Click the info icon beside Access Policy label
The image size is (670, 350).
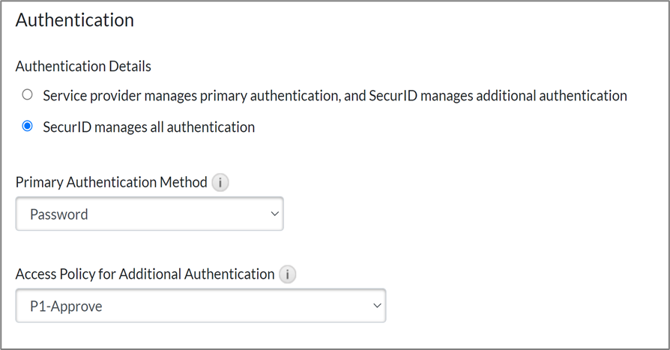pyautogui.click(x=287, y=274)
